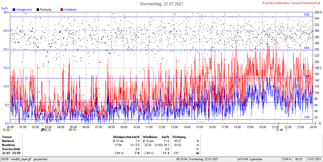Click the Windgeschw legend label
Image resolution: width=323 pixels, height=162 pixels.
tap(24, 10)
